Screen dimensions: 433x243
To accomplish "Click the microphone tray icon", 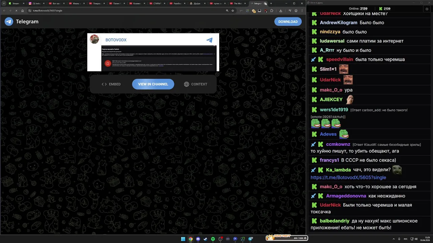I will click(399, 239).
